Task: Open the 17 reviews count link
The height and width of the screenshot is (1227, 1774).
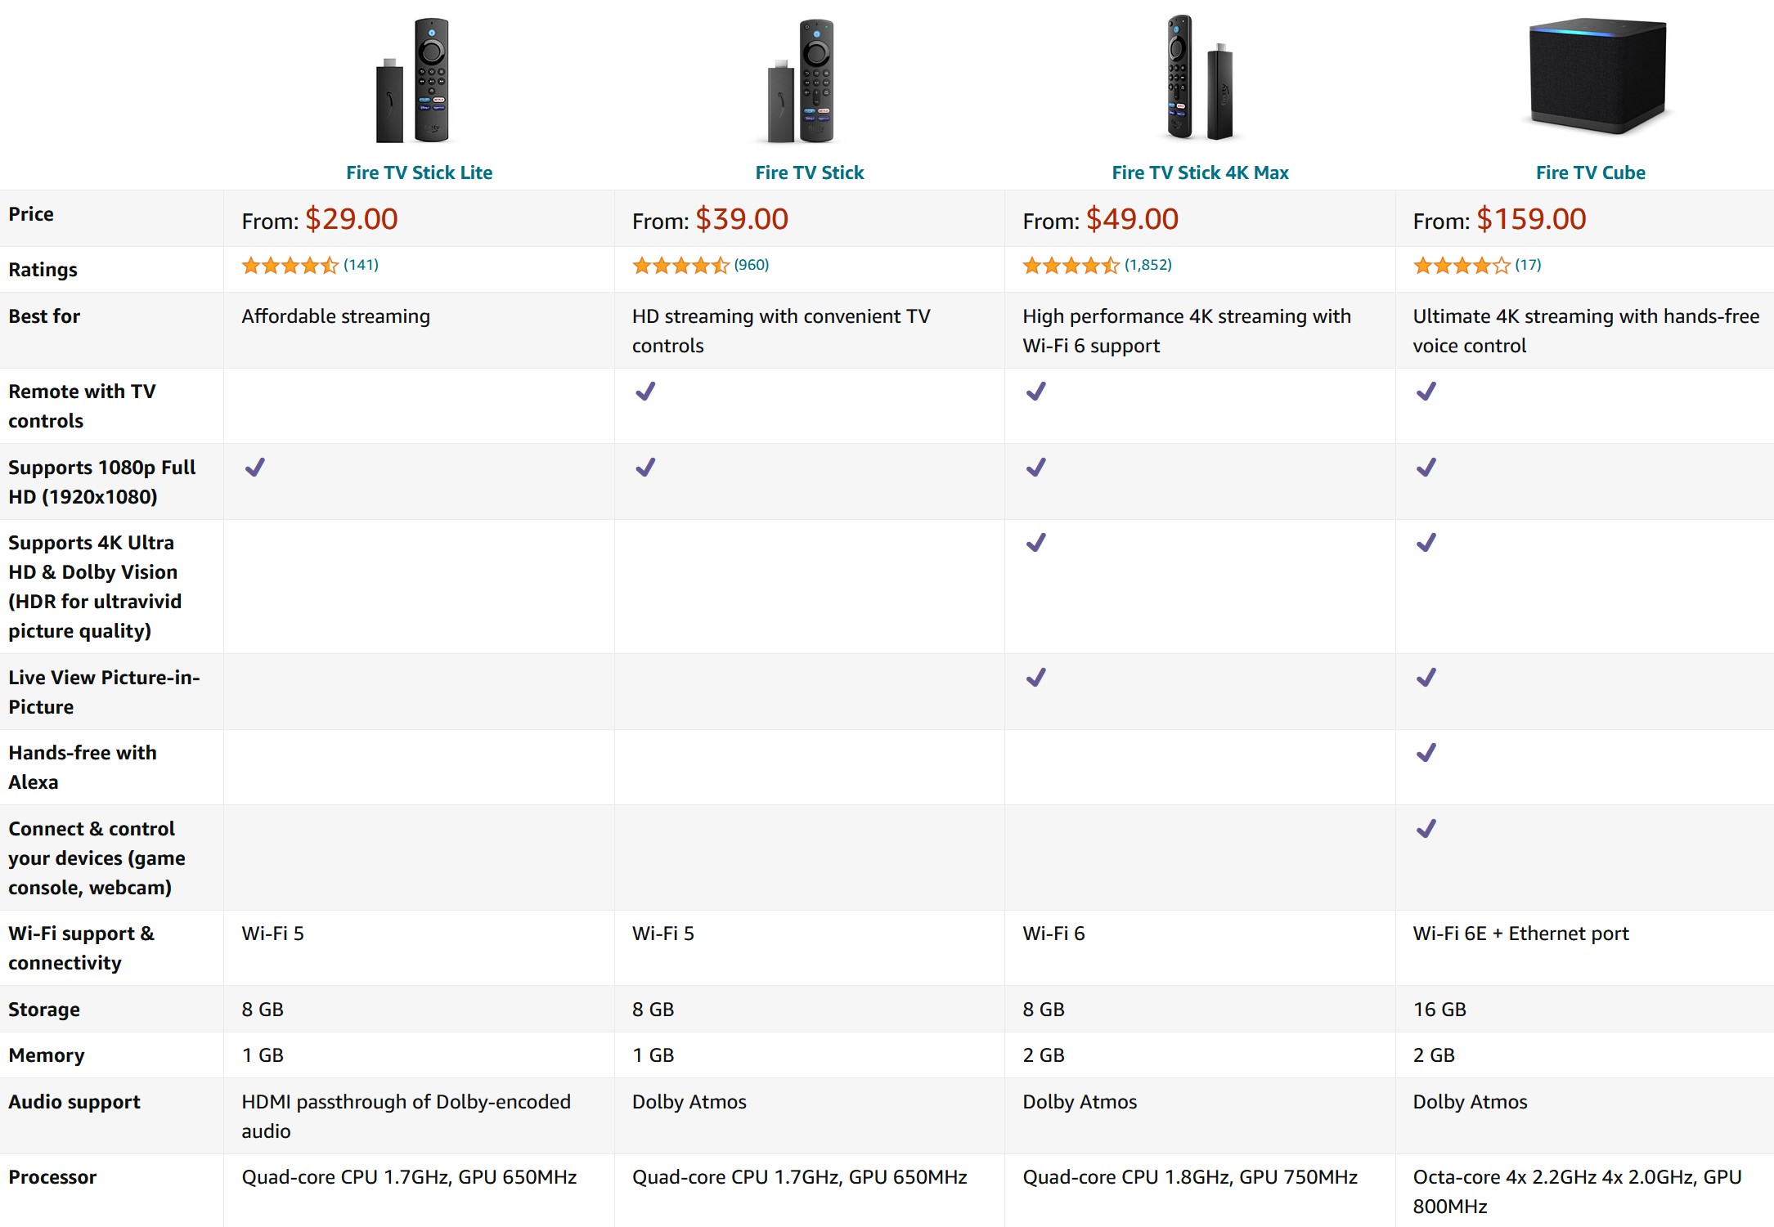Action: 1528,265
